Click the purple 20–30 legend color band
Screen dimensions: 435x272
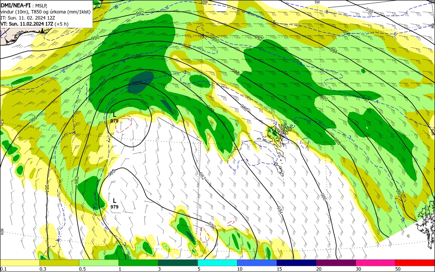[336, 263]
